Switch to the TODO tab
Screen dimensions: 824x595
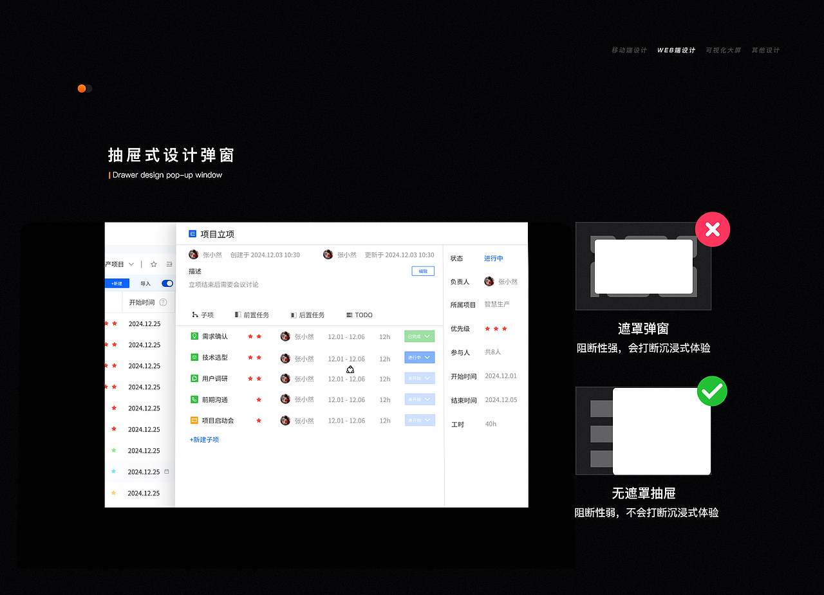[x=359, y=315]
